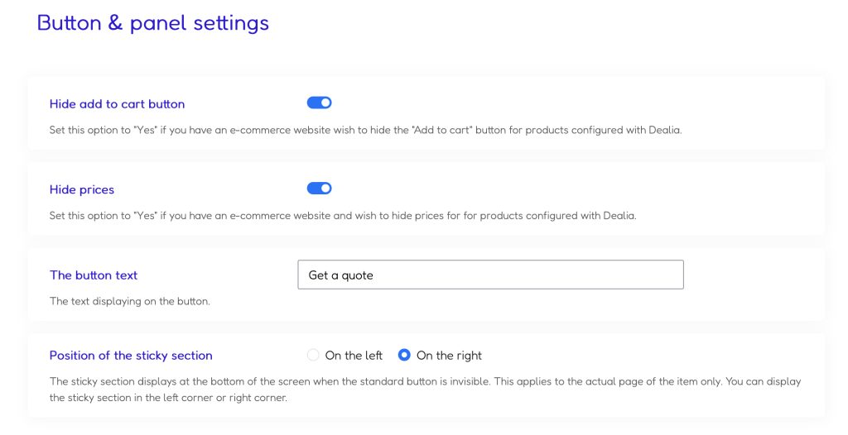Click 'Position of the sticky section' label
This screenshot has height=435, width=848.
[x=131, y=356]
